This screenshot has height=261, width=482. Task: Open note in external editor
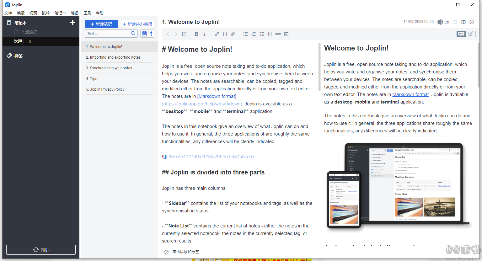tap(184, 34)
